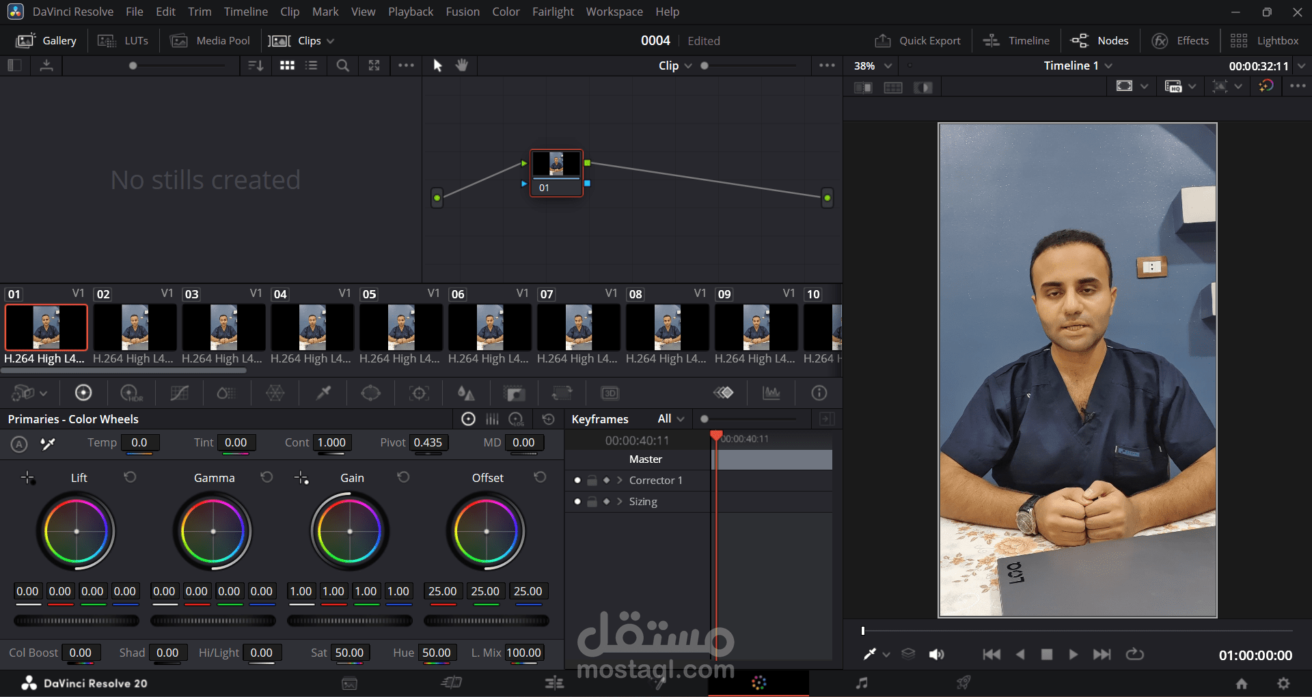The width and height of the screenshot is (1312, 697).
Task: Open the Fairlight menu
Action: coord(553,12)
